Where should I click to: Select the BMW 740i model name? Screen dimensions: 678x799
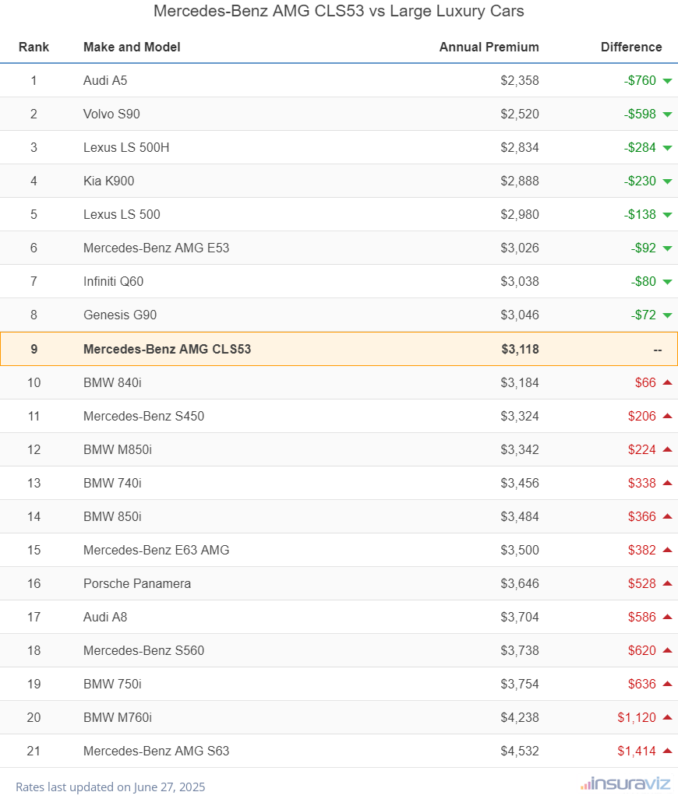point(112,483)
